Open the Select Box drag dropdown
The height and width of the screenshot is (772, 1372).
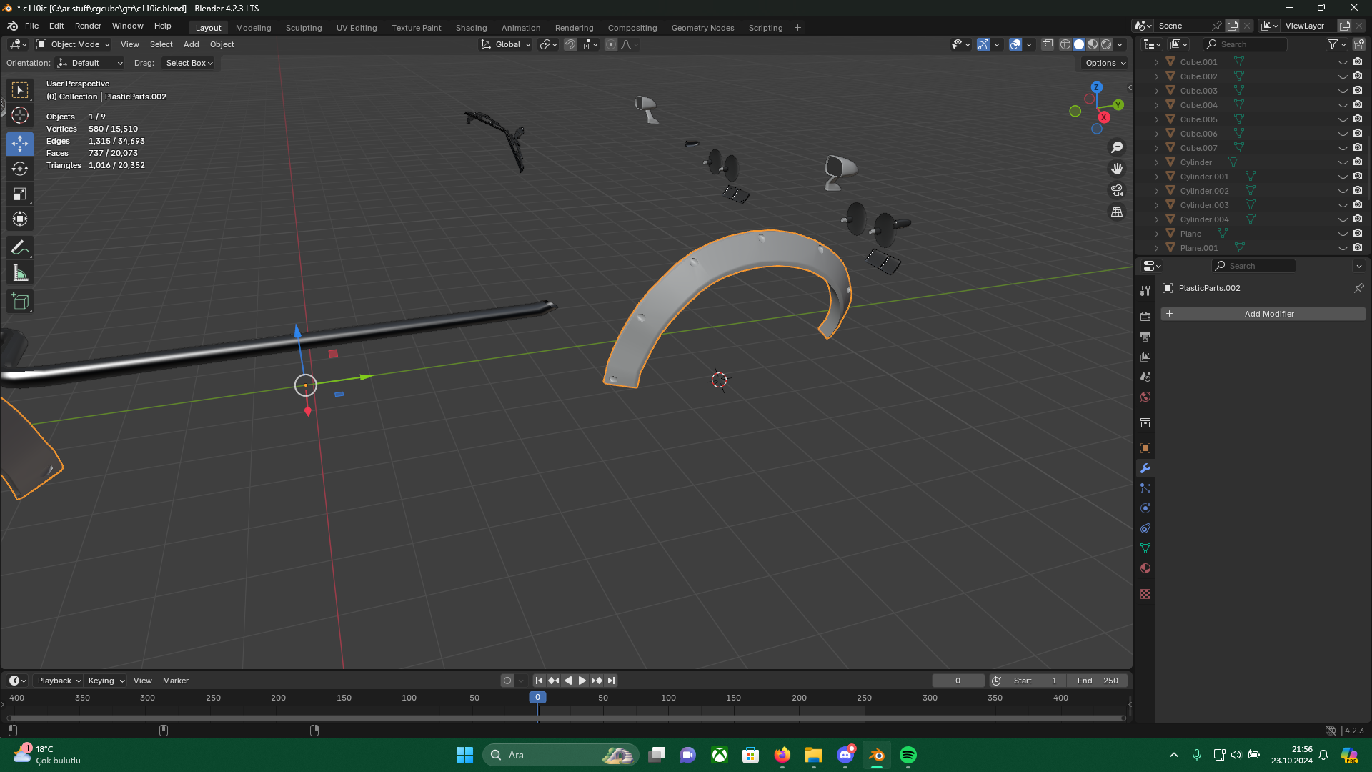pos(189,63)
